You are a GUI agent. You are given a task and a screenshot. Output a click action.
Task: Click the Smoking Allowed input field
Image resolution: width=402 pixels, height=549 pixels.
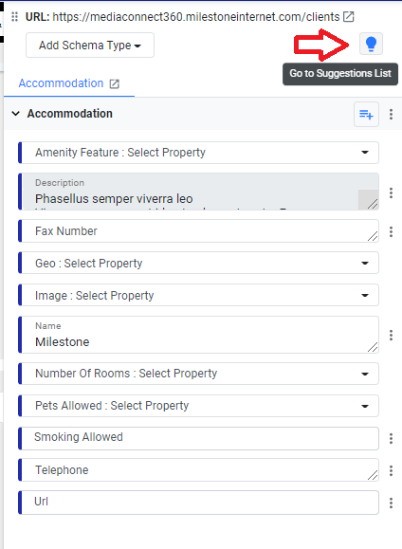(198, 438)
